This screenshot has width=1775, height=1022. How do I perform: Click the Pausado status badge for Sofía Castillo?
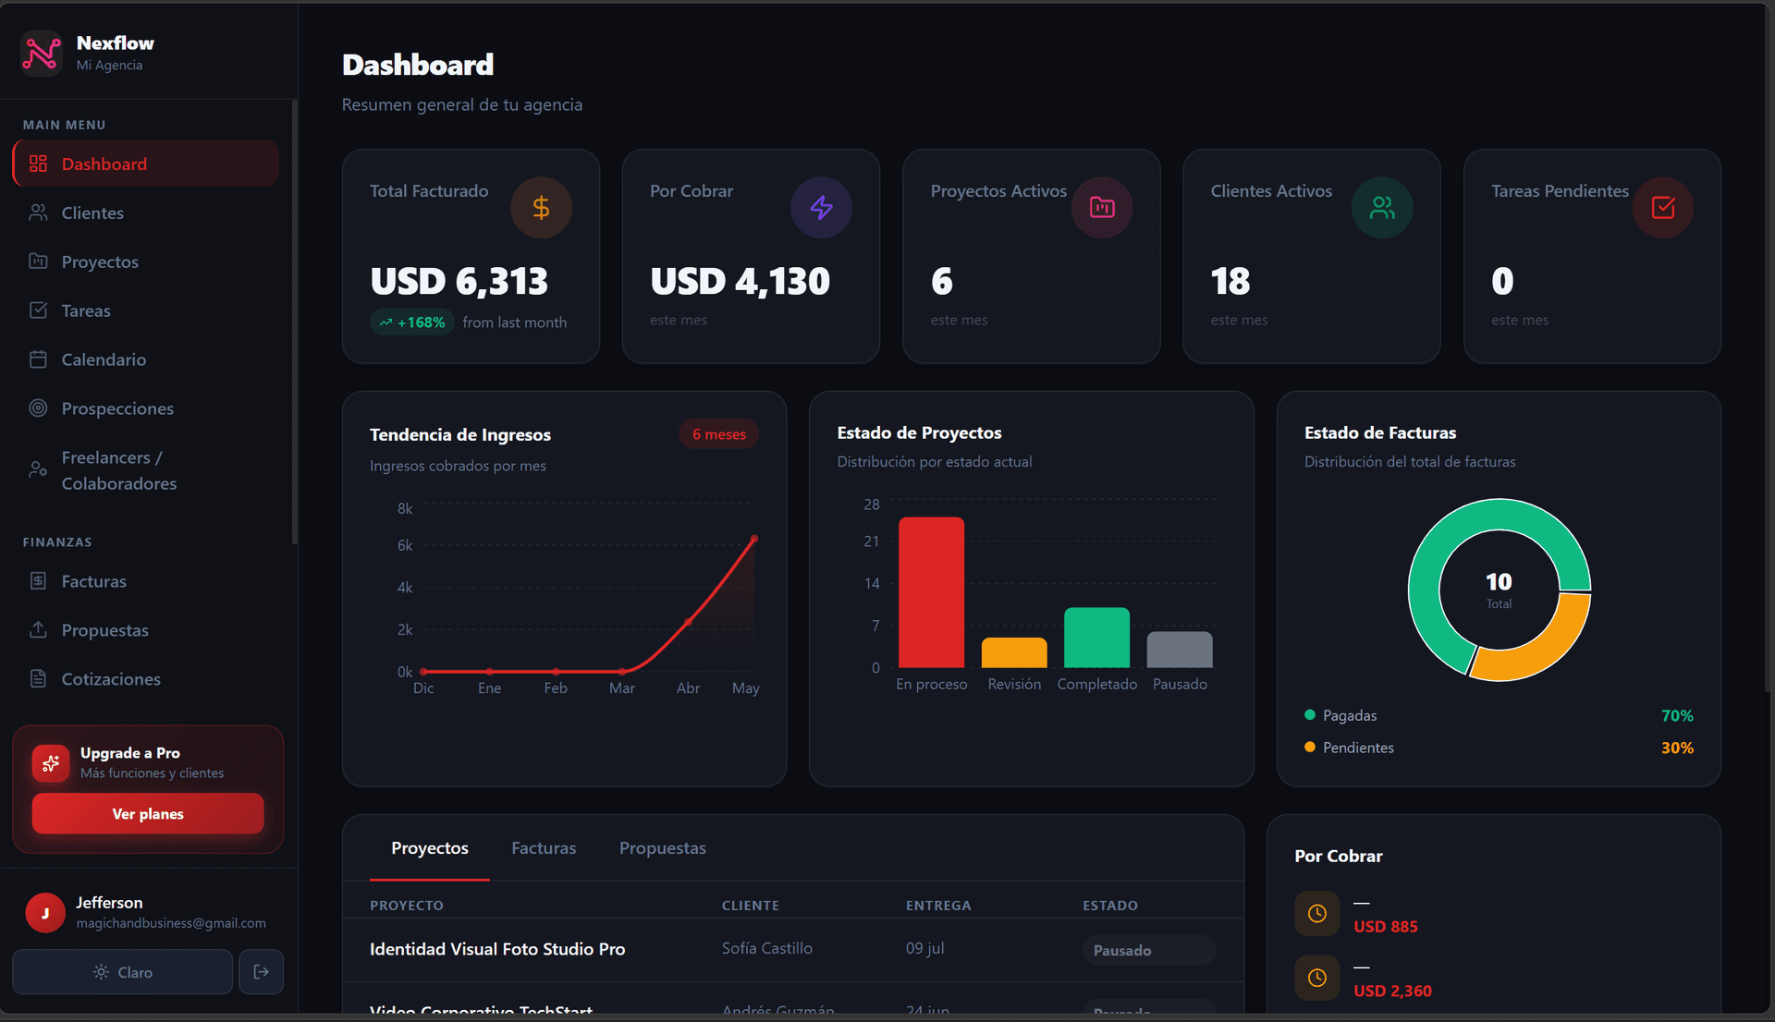click(1149, 950)
